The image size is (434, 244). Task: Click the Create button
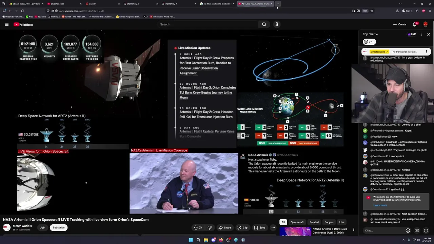[x=400, y=24]
